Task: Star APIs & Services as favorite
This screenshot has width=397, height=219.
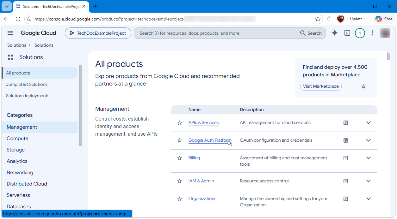Action: 180,123
